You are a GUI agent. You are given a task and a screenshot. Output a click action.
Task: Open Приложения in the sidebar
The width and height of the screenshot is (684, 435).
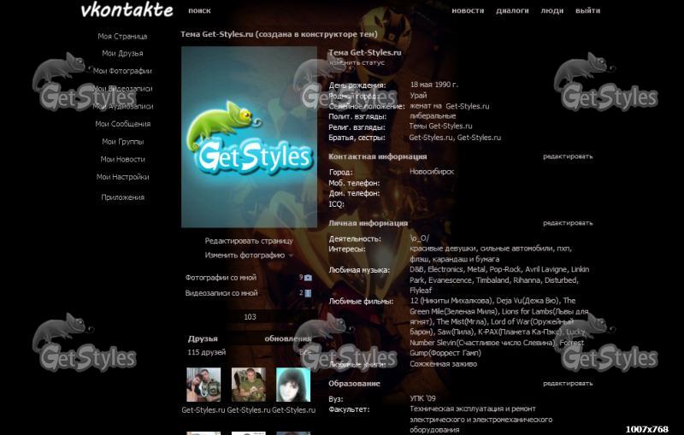pyautogui.click(x=122, y=197)
